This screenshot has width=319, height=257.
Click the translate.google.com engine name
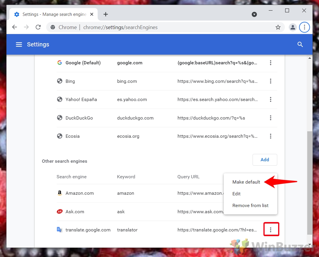pyautogui.click(x=88, y=230)
